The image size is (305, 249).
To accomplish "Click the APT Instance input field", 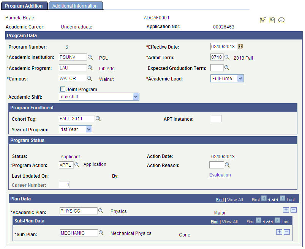I will pyautogui.click(x=216, y=118).
